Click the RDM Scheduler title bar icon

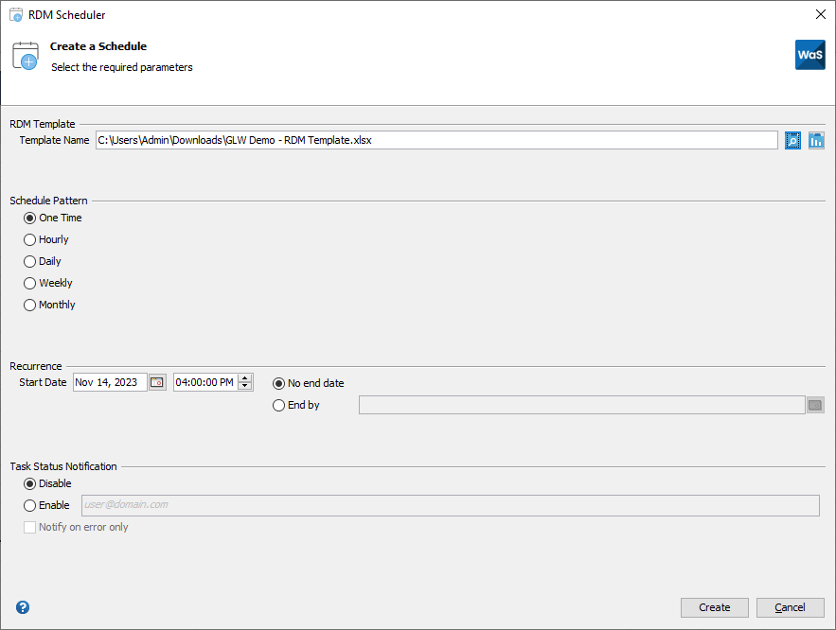[x=16, y=15]
